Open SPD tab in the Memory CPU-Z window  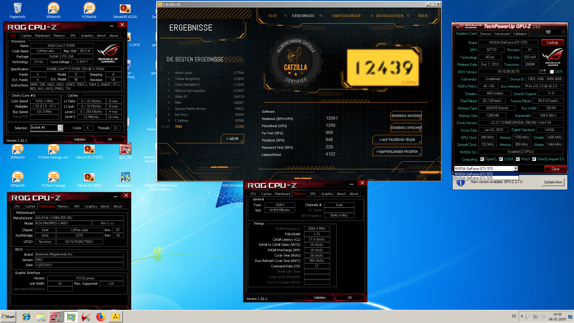[313, 194]
